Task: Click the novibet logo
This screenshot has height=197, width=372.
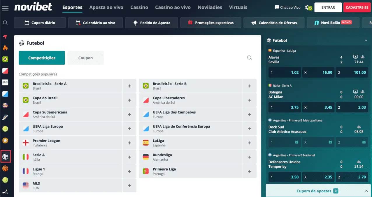Action: pyautogui.click(x=33, y=7)
